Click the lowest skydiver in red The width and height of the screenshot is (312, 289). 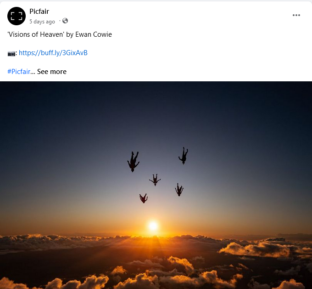(144, 198)
